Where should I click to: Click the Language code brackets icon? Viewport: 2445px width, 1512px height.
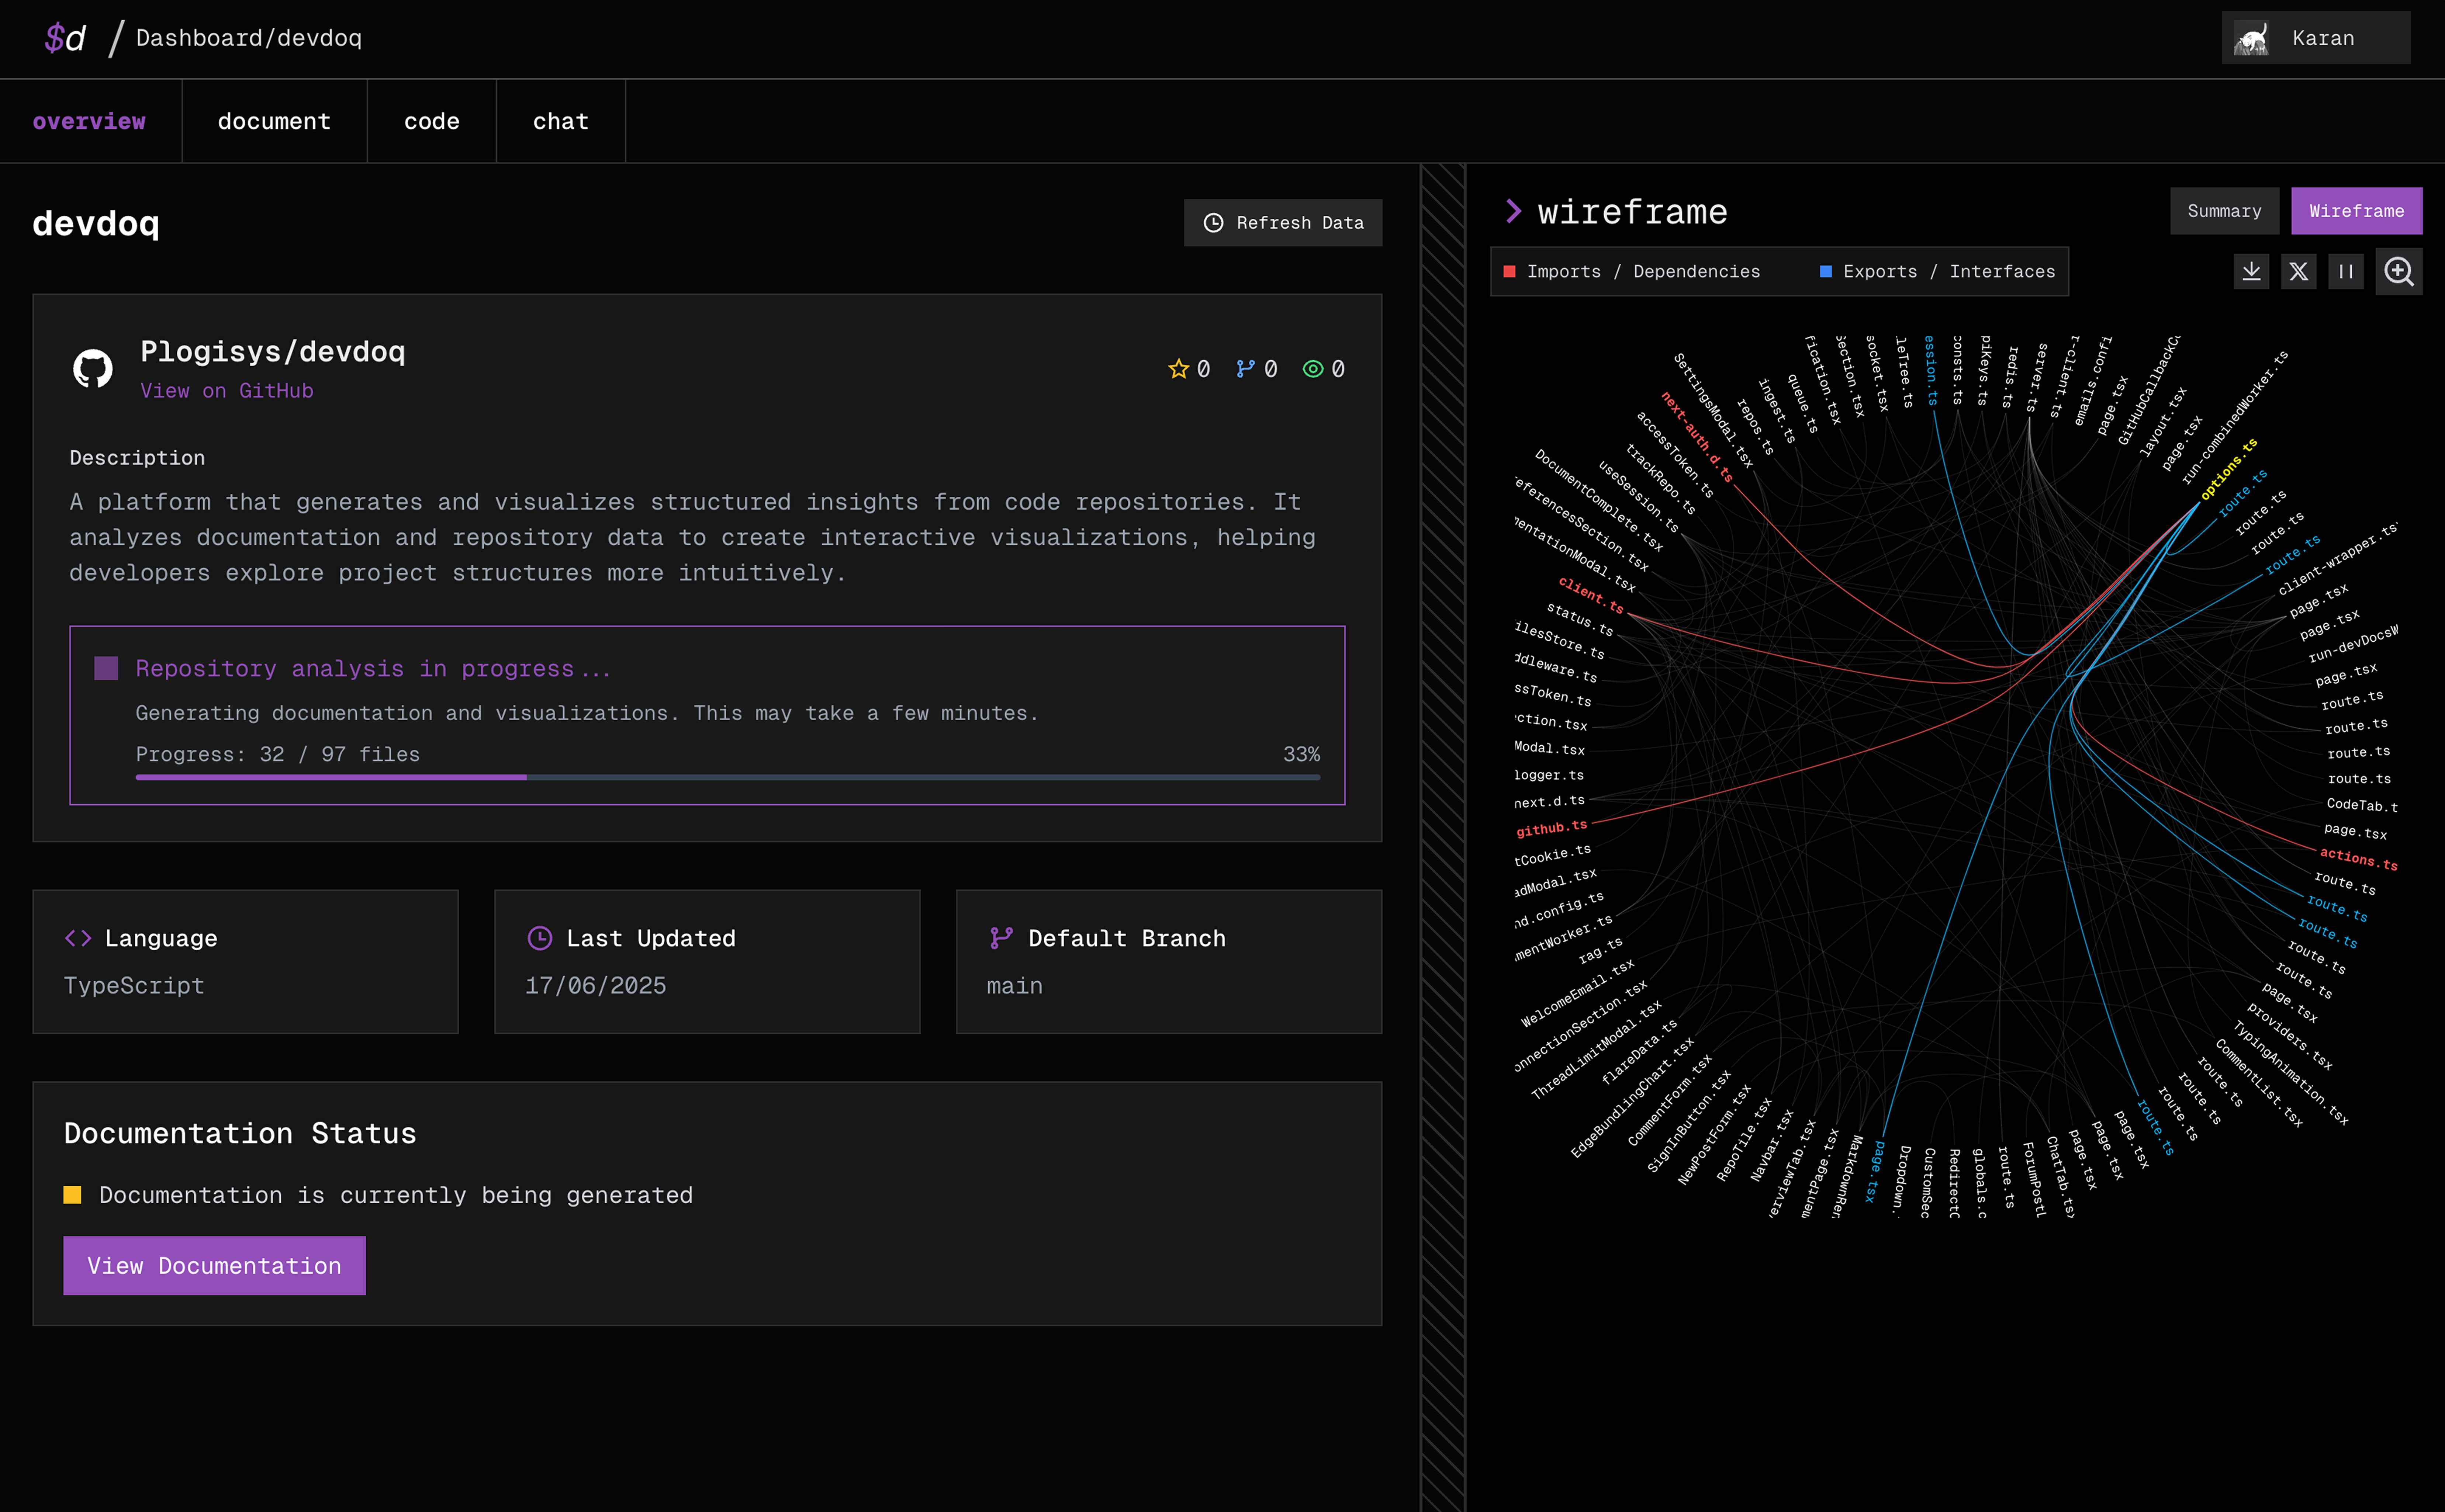(x=78, y=938)
